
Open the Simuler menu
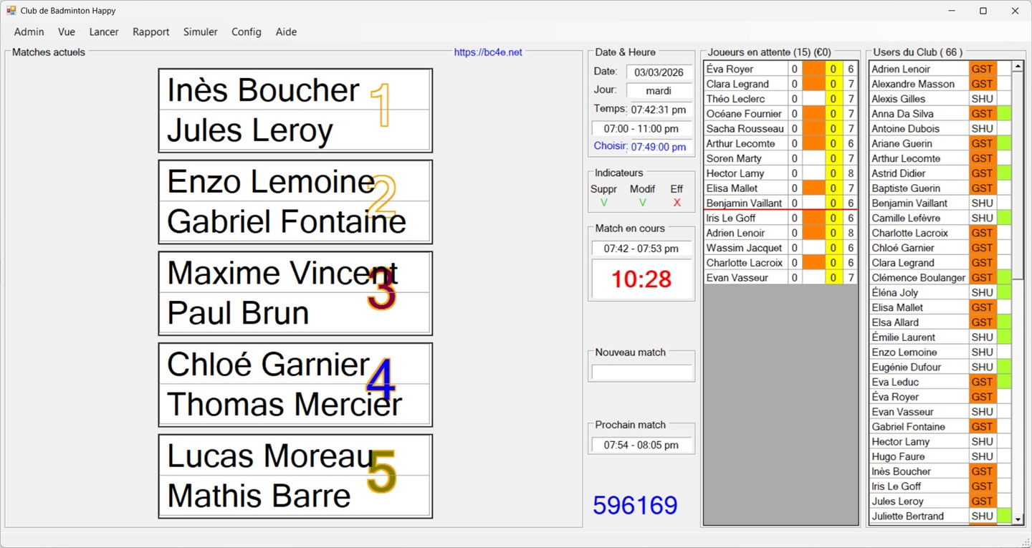pos(200,32)
